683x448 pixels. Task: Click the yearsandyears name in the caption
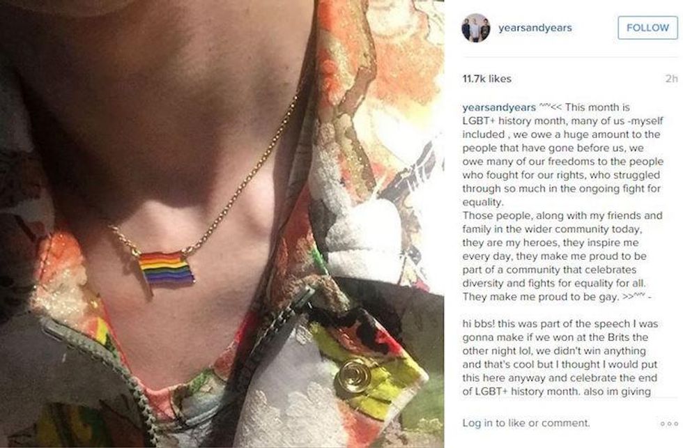(x=499, y=107)
